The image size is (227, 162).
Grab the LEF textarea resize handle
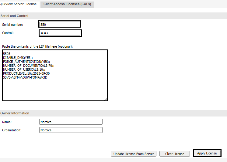point(106,99)
